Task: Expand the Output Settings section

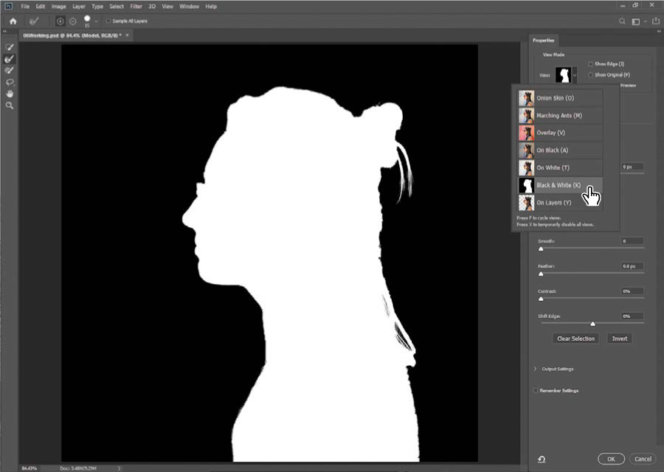Action: [534, 369]
